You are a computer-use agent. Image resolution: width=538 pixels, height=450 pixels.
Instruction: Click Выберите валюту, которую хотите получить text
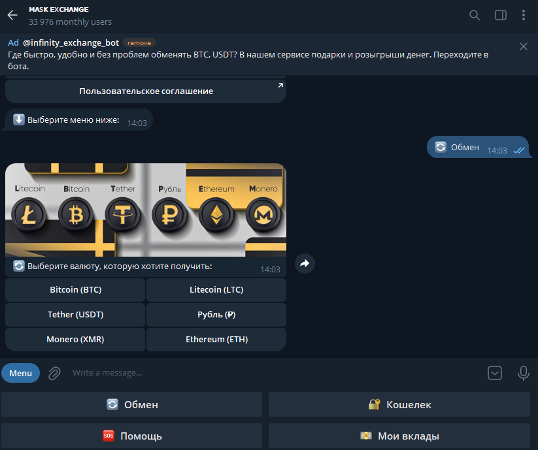[x=120, y=266]
